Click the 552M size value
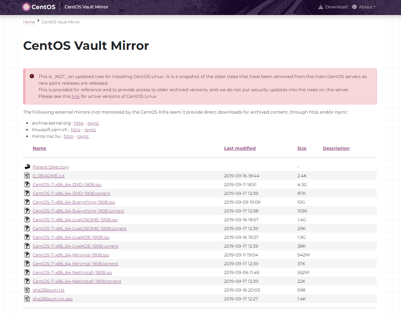The width and height of the screenshot is (401, 315). pyautogui.click(x=303, y=272)
